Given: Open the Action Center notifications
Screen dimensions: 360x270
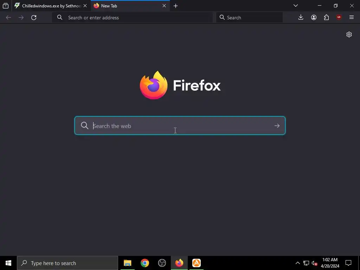Looking at the screenshot, I should coord(348,263).
